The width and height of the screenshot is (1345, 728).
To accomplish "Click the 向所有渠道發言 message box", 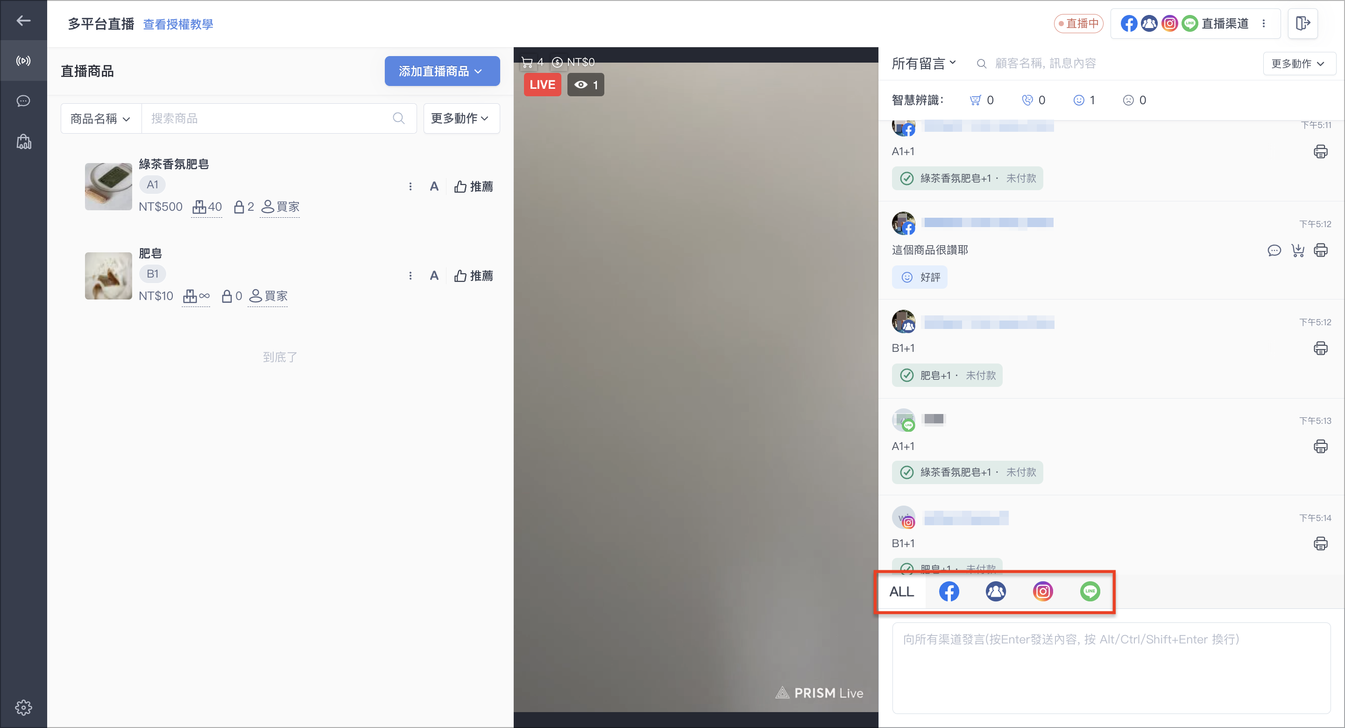I will point(1111,667).
